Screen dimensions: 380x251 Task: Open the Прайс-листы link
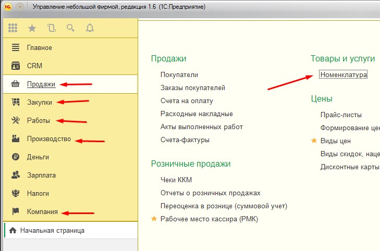pyautogui.click(x=341, y=115)
